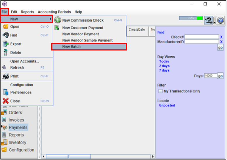Click the go button under ManufacturerID

click(220, 48)
